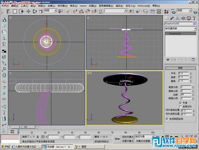Open the named selection sets dropdown
Image resolution: width=199 pixels, height=150 pixels.
[x=116, y=10]
